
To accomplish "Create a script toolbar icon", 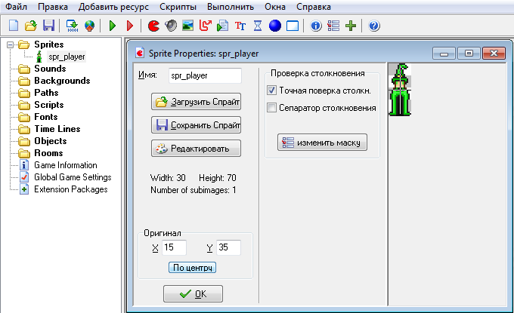I will (223, 26).
